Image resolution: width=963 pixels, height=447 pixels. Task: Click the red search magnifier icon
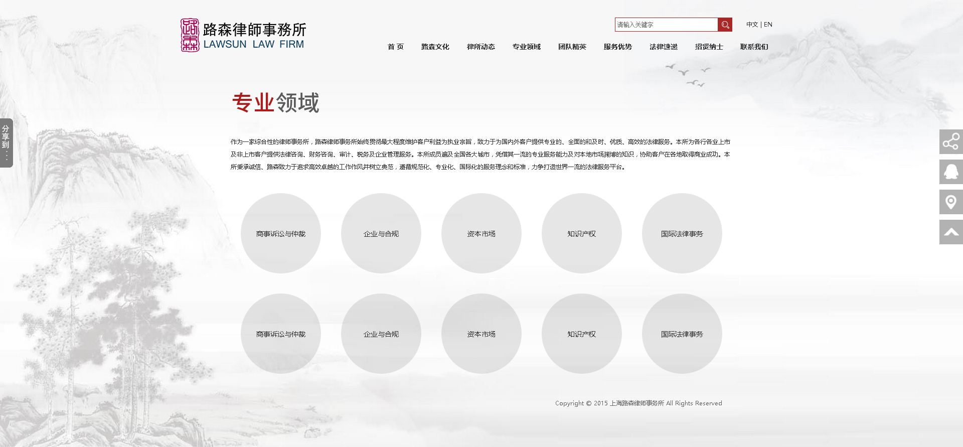click(725, 25)
